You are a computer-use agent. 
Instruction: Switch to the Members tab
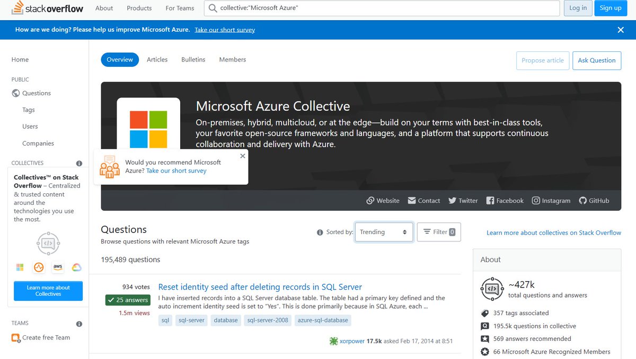(x=233, y=60)
